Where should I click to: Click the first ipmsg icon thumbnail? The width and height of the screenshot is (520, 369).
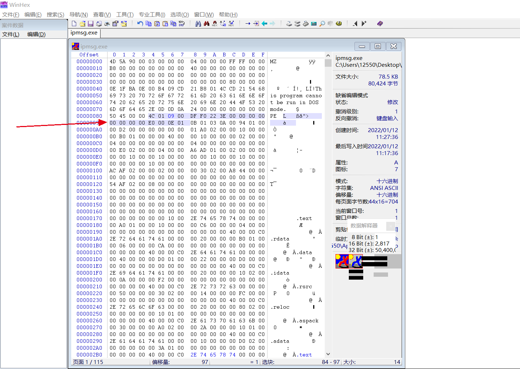point(342,261)
